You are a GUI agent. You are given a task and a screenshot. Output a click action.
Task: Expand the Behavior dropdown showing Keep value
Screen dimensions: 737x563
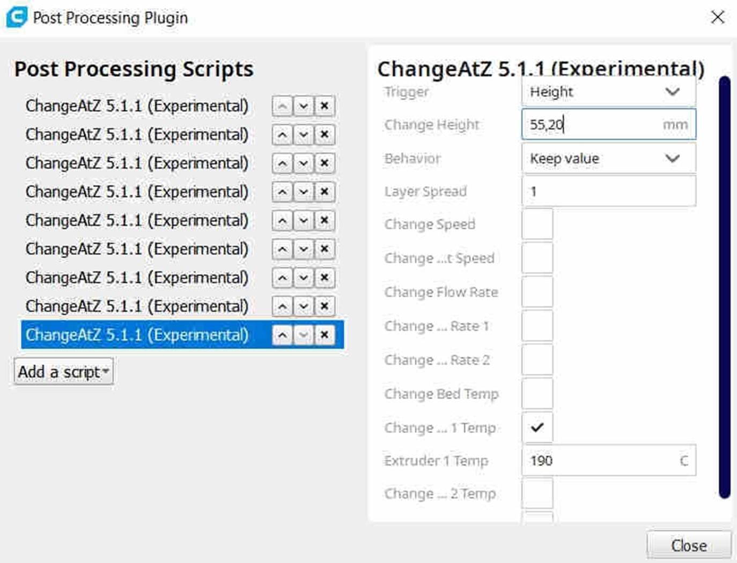coord(608,159)
